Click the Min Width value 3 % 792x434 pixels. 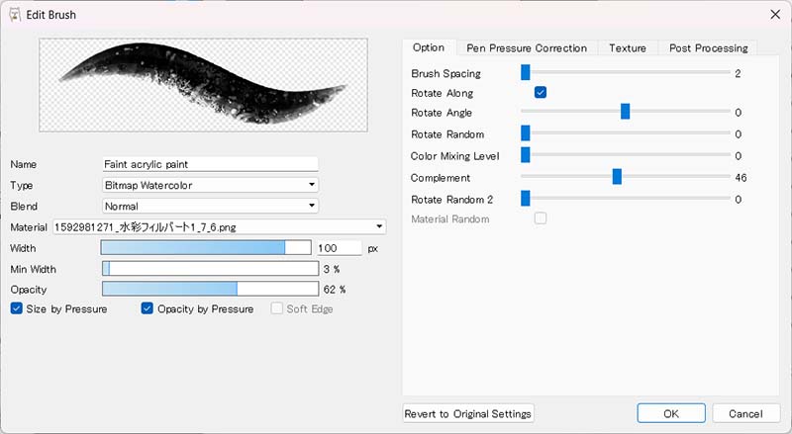coord(332,269)
